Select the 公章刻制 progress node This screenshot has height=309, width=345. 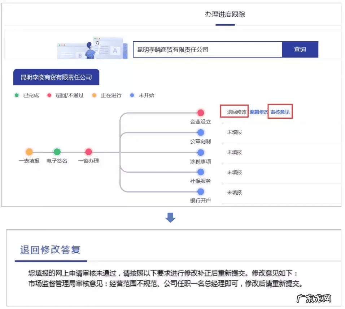[x=201, y=132]
